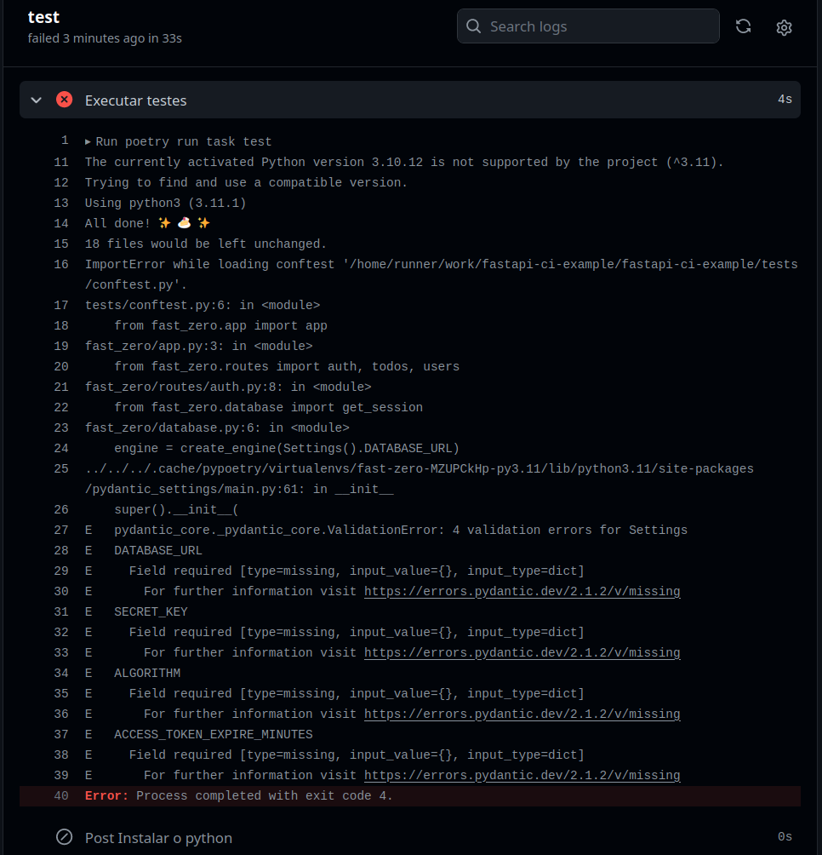Click the red failed status icon
Screen dimensions: 822x855
65,100
